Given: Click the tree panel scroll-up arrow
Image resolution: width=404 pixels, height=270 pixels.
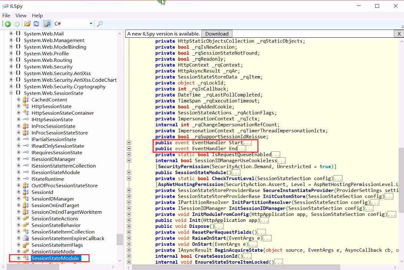Looking at the screenshot, I should click(120, 34).
